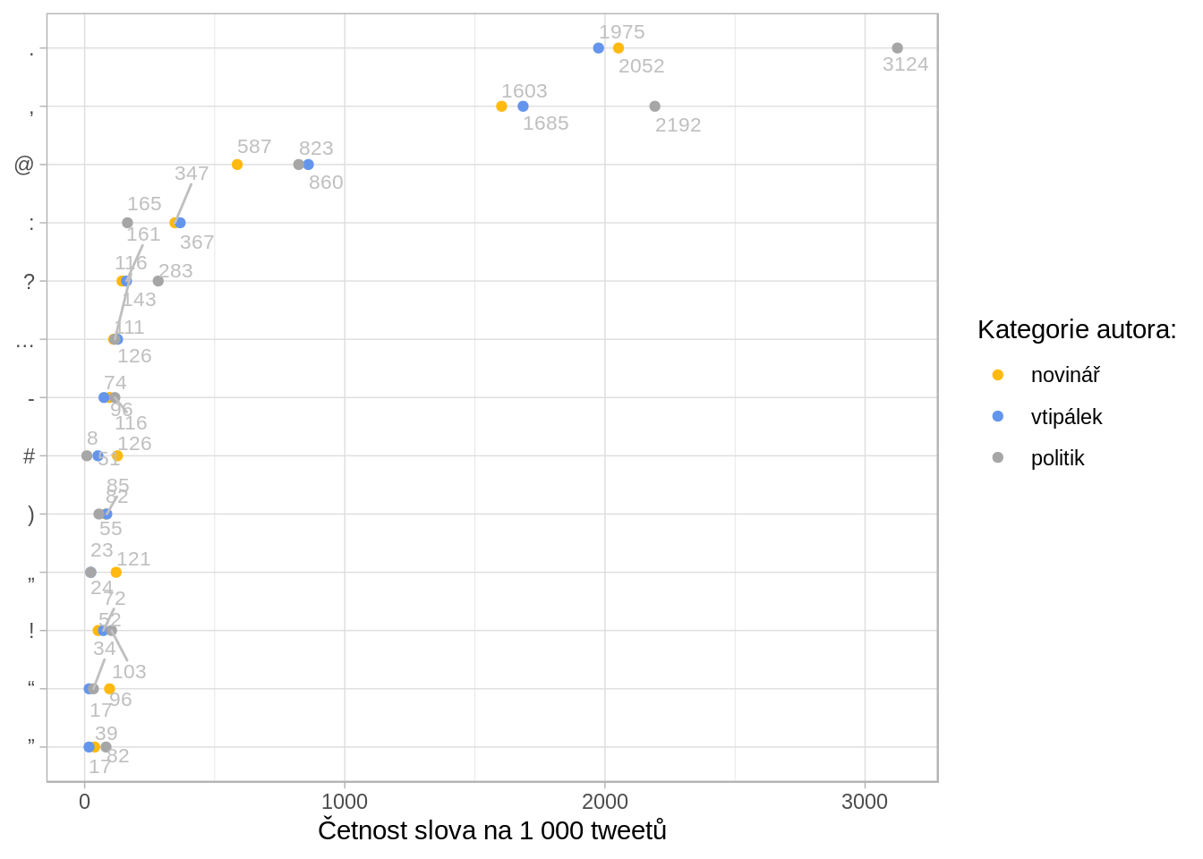The image size is (1203, 859).
Task: Select the vtipálek legend label
Action: [1066, 417]
